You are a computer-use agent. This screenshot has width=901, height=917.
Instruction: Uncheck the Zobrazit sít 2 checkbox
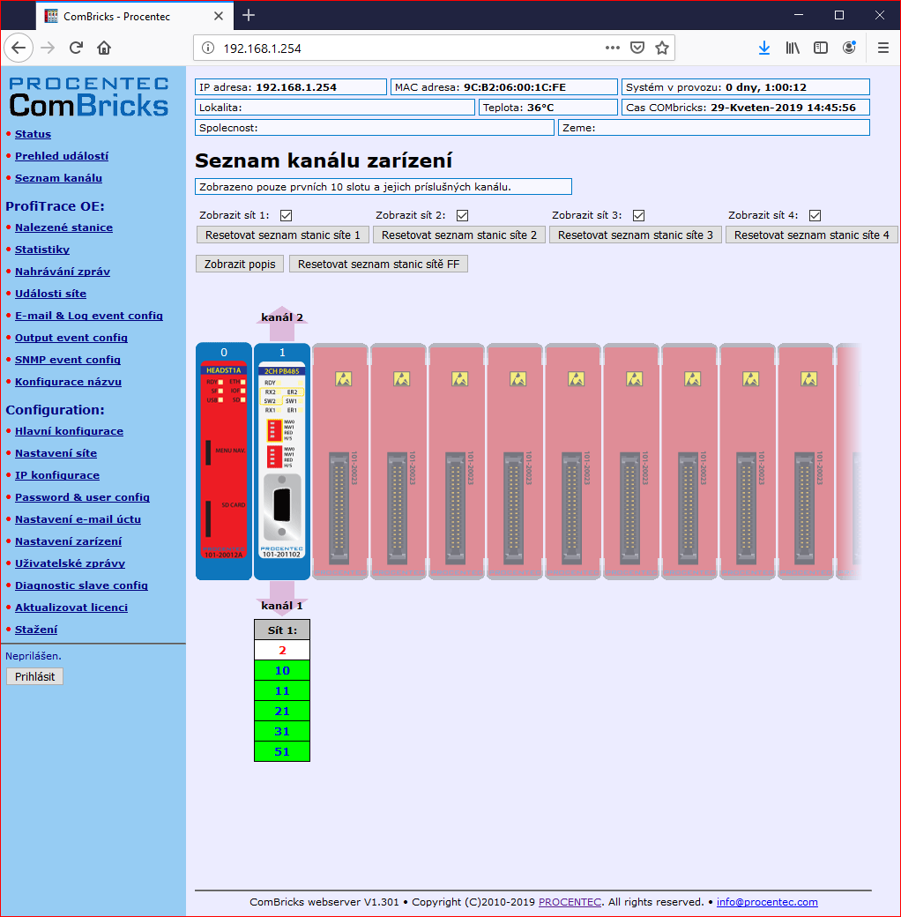point(463,216)
